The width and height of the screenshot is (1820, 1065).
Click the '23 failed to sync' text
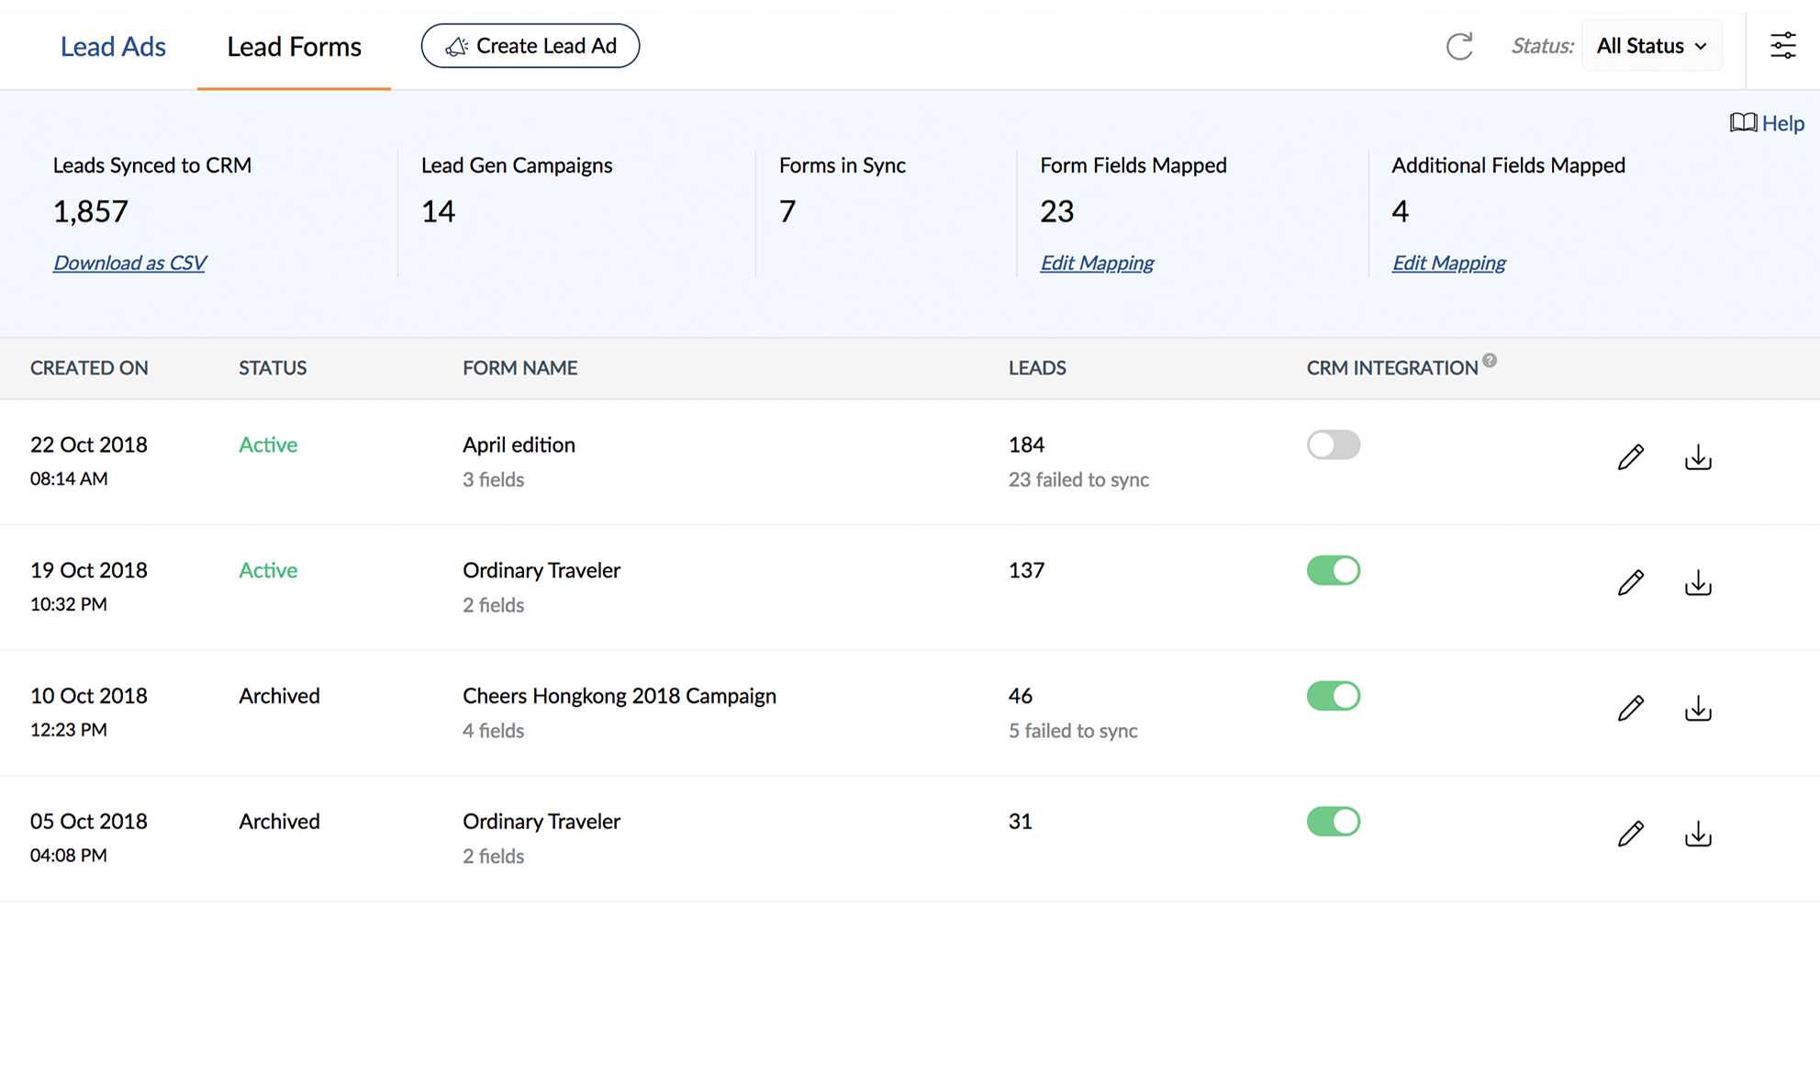click(x=1078, y=479)
